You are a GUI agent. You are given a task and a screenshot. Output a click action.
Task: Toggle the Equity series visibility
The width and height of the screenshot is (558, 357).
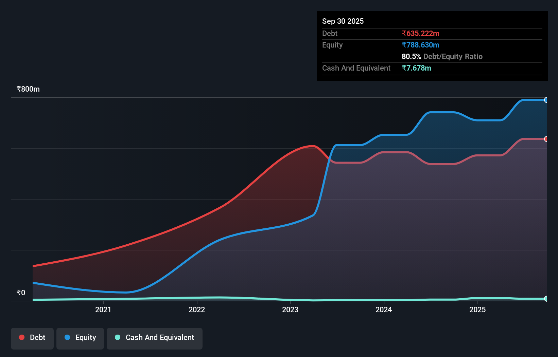pos(80,337)
